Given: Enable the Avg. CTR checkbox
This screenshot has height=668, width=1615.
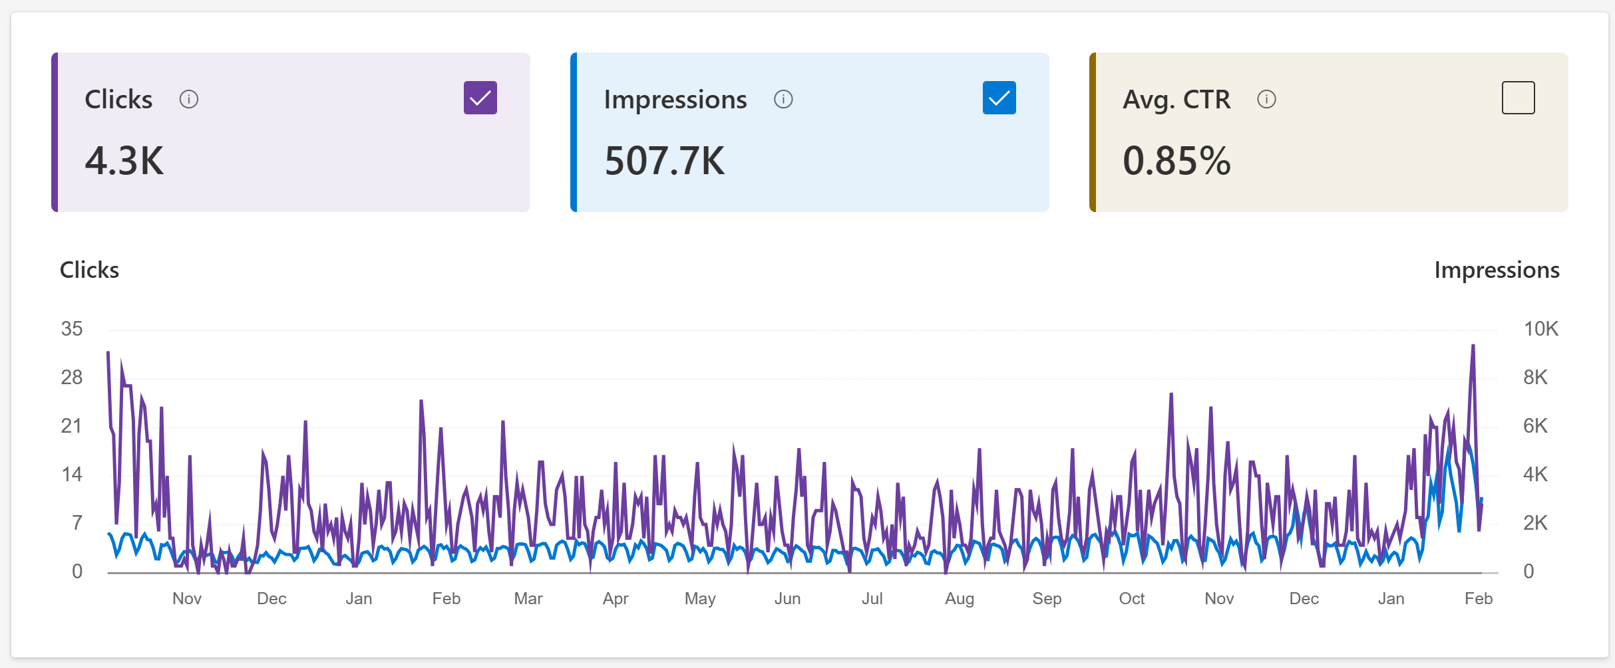Looking at the screenshot, I should 1519,98.
